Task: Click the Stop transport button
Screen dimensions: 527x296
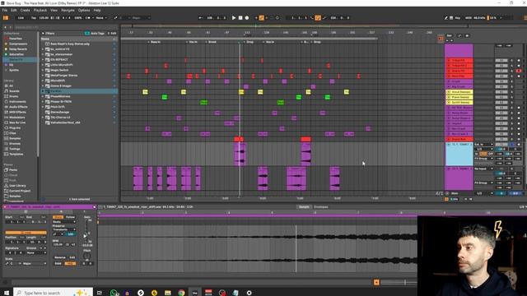Action: (x=240, y=18)
